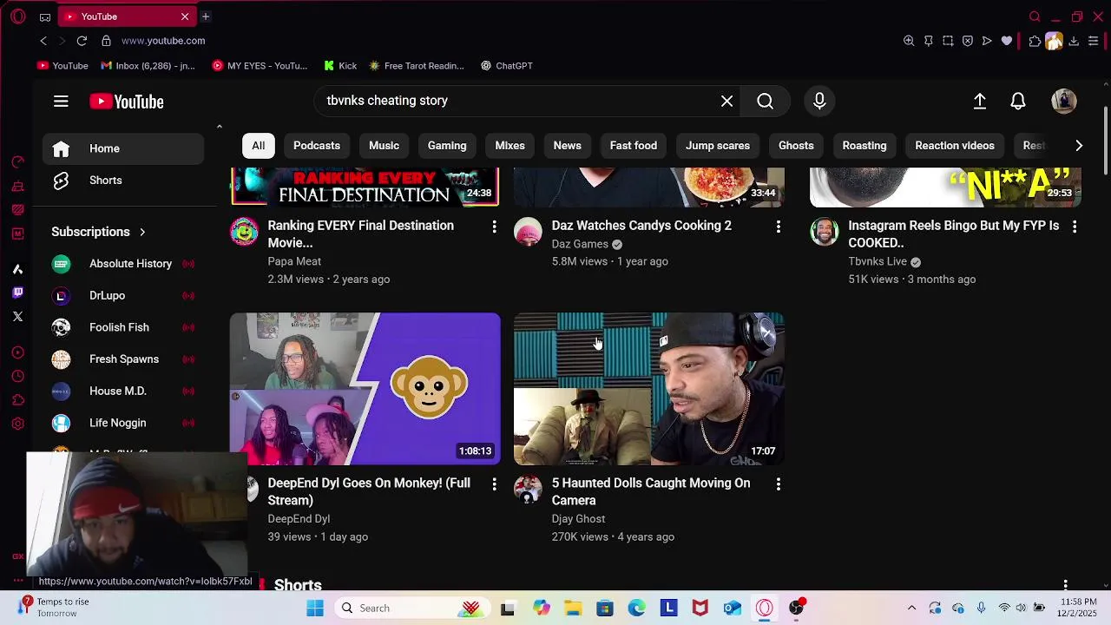Open House M.D. subscription channel
The width and height of the screenshot is (1111, 625).
tap(123, 391)
